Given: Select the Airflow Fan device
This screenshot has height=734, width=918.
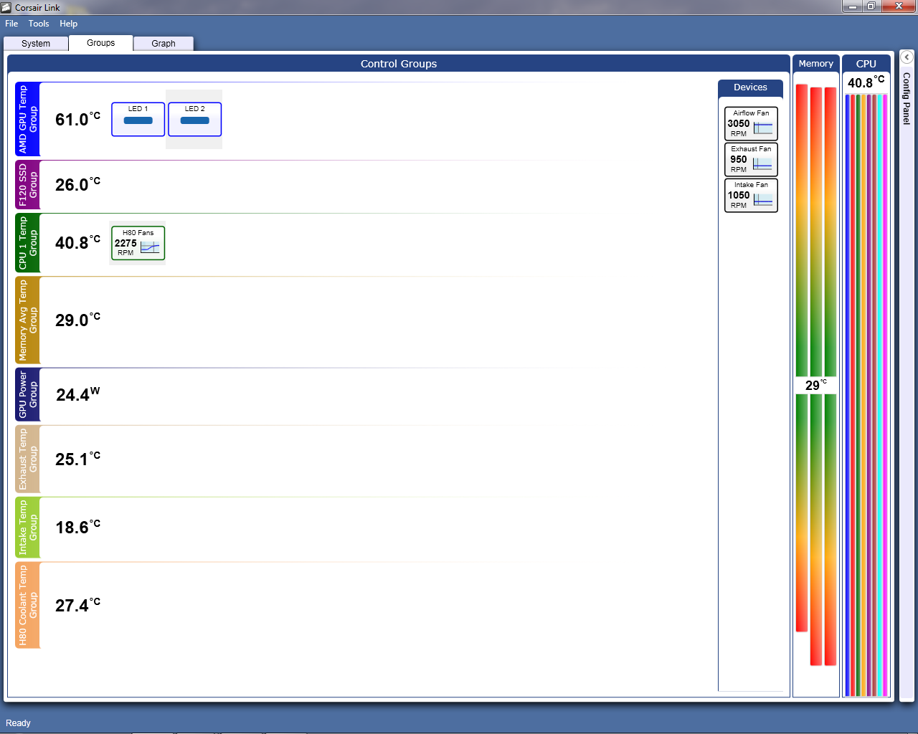Looking at the screenshot, I should click(751, 123).
